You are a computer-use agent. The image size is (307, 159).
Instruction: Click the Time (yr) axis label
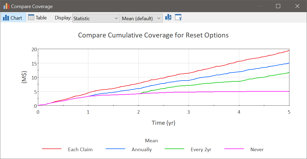163,123
